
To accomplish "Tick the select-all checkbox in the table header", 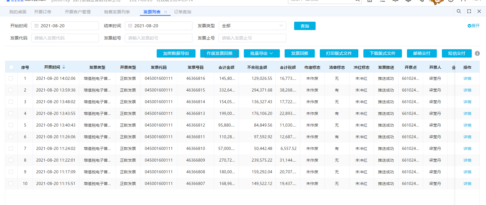I will [x=11, y=67].
